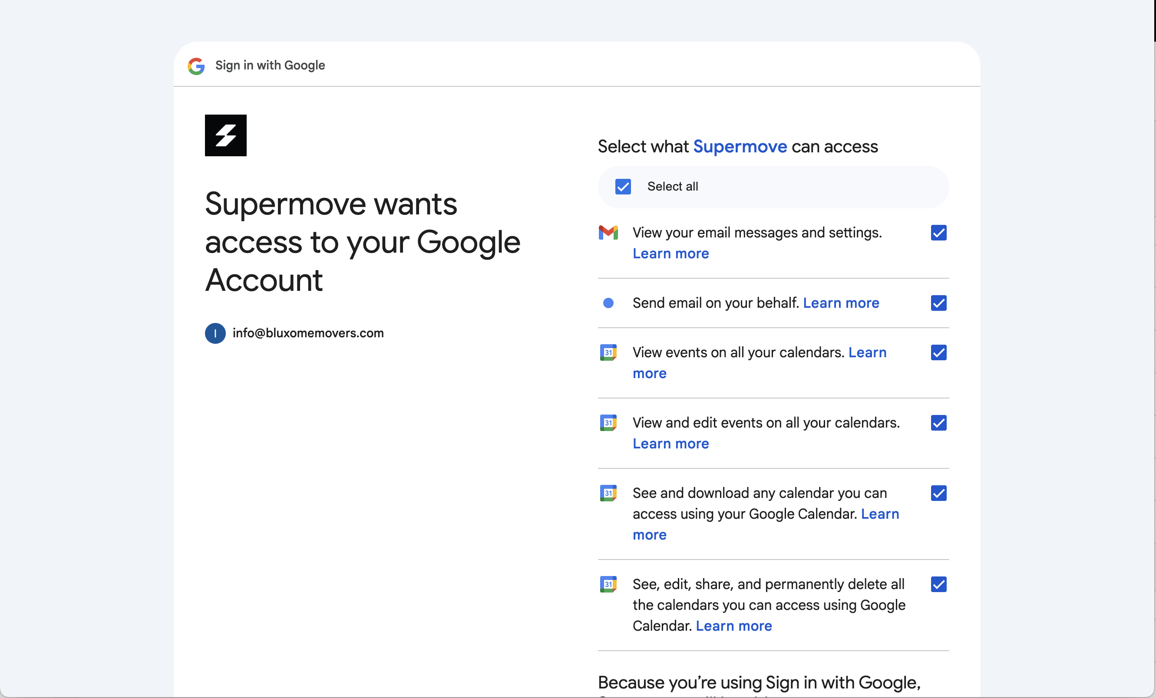
Task: Click the Sign in with Google header text
Action: pyautogui.click(x=270, y=65)
